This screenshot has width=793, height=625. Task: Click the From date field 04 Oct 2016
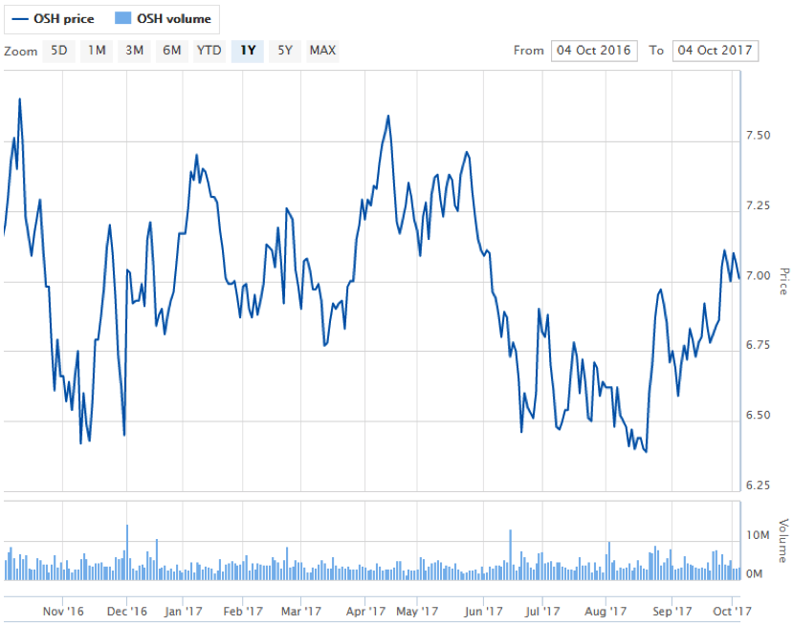click(593, 51)
